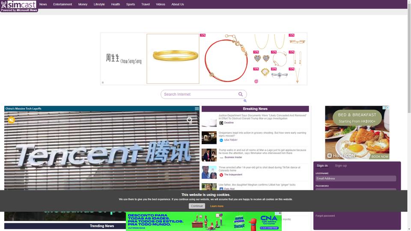Switch to the Sign-up tab

pyautogui.click(x=341, y=166)
